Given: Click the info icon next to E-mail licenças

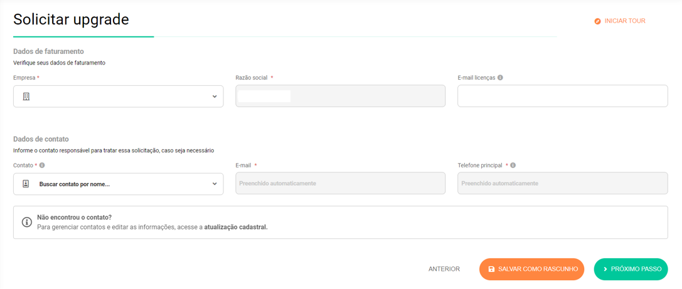Looking at the screenshot, I should pos(500,78).
